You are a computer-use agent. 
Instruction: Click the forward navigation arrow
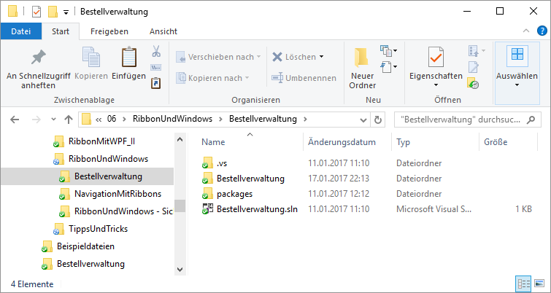36,120
